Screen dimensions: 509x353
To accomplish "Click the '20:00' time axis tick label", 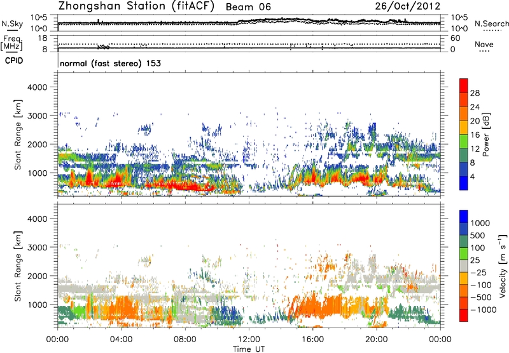I will coord(376,340).
